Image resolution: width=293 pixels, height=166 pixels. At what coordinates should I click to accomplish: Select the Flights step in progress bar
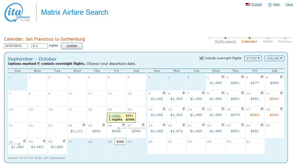pos(268,41)
